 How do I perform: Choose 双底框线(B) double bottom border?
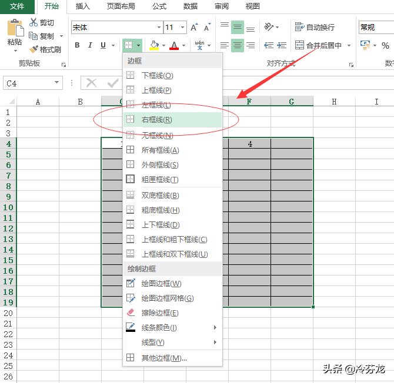coord(173,195)
